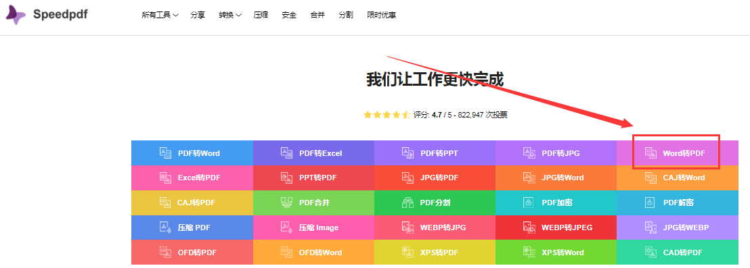750x268 pixels.
Task: Open the 分享 menu item
Action: [x=198, y=15]
